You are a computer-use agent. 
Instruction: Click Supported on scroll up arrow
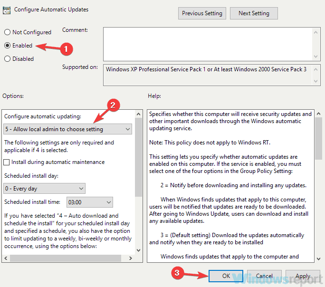click(x=315, y=69)
